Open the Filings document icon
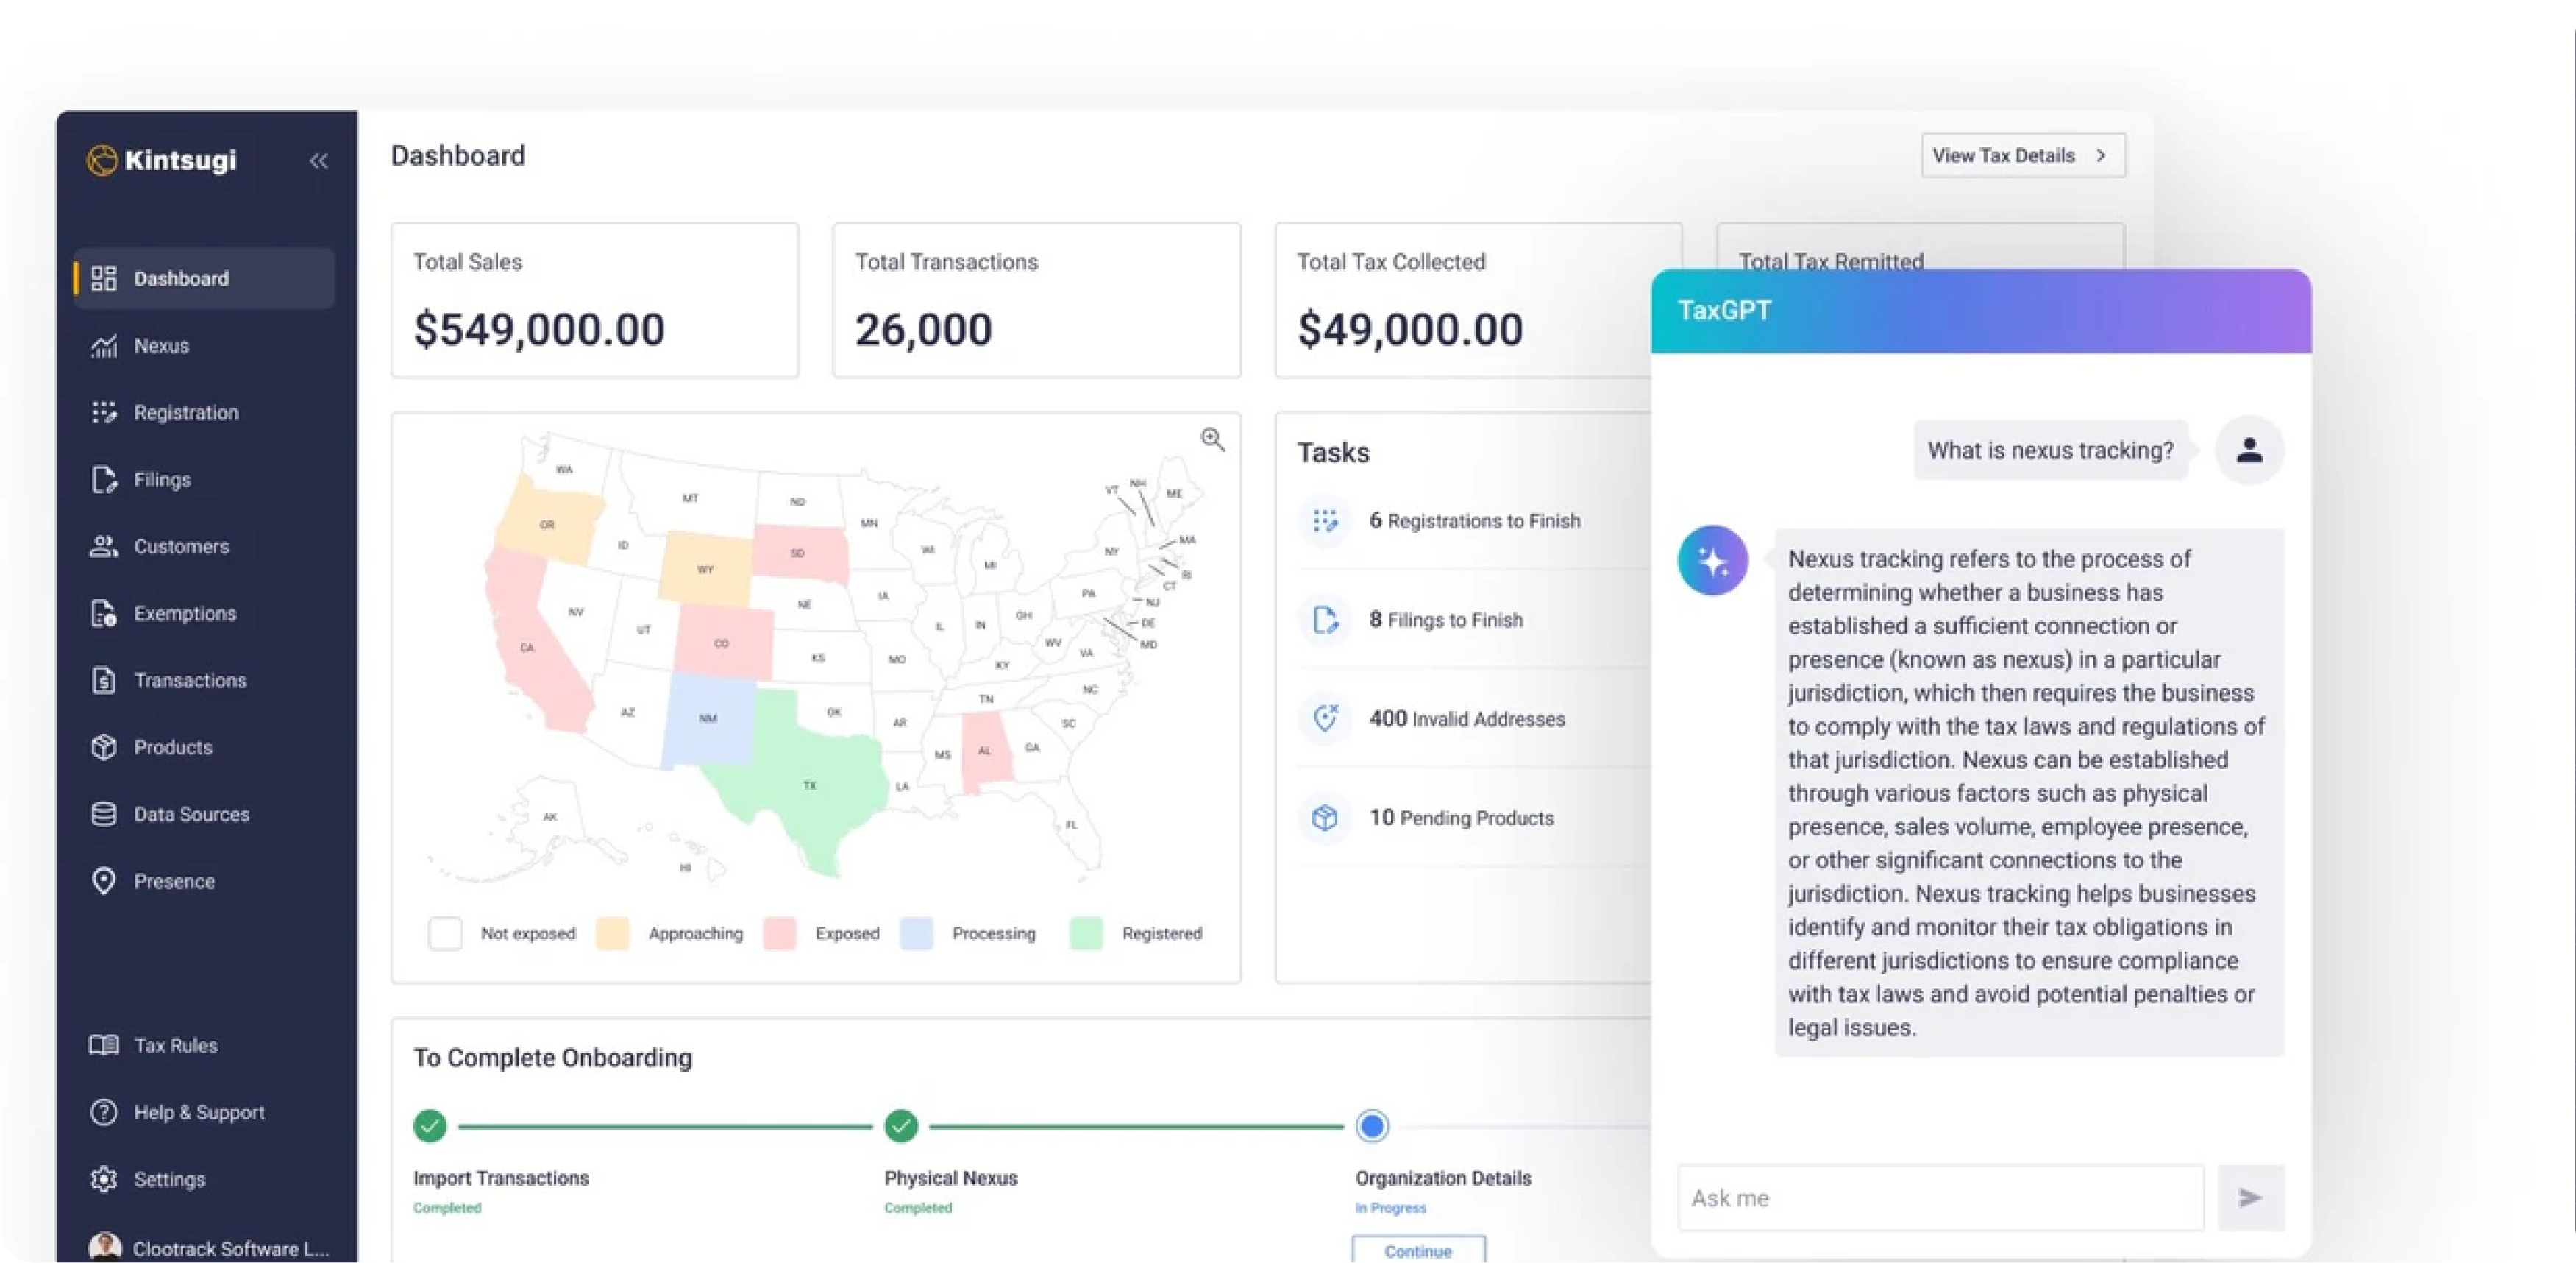The width and height of the screenshot is (2576, 1263). click(x=104, y=479)
